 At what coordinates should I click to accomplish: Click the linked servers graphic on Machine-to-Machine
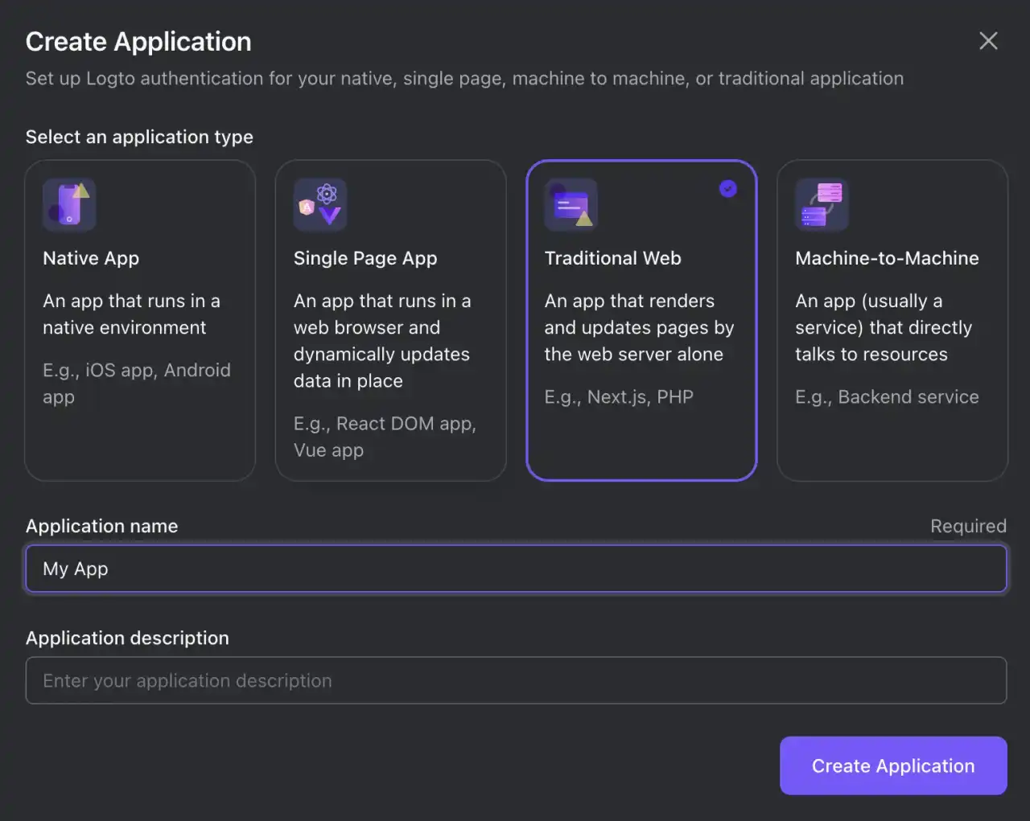pos(822,204)
